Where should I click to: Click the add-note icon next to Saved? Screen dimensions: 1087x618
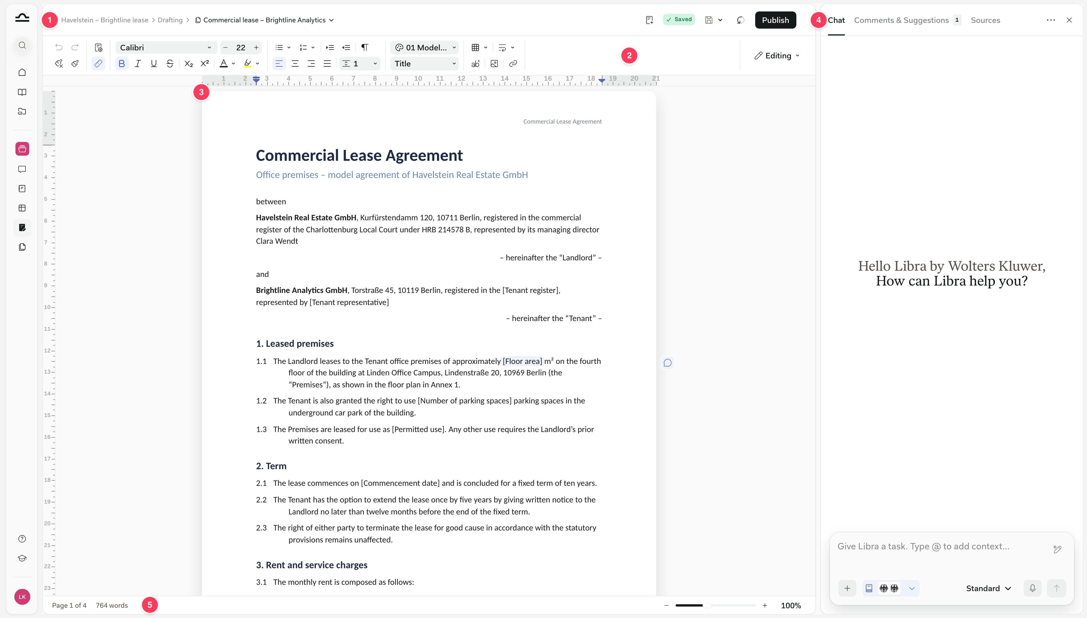point(649,20)
